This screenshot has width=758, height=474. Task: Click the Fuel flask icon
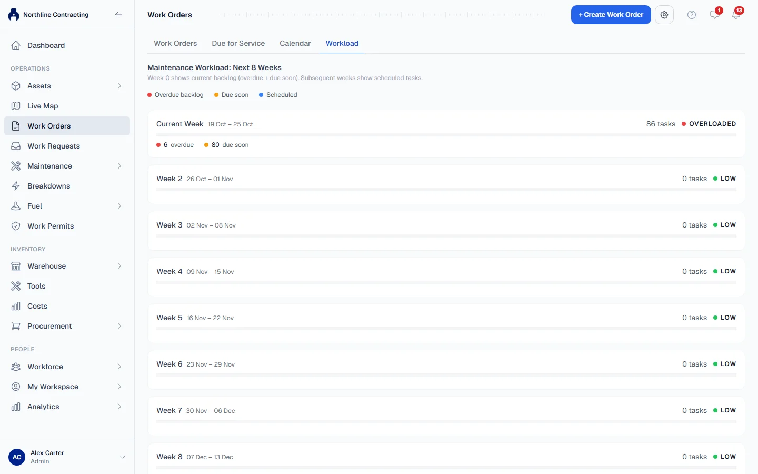pos(16,206)
